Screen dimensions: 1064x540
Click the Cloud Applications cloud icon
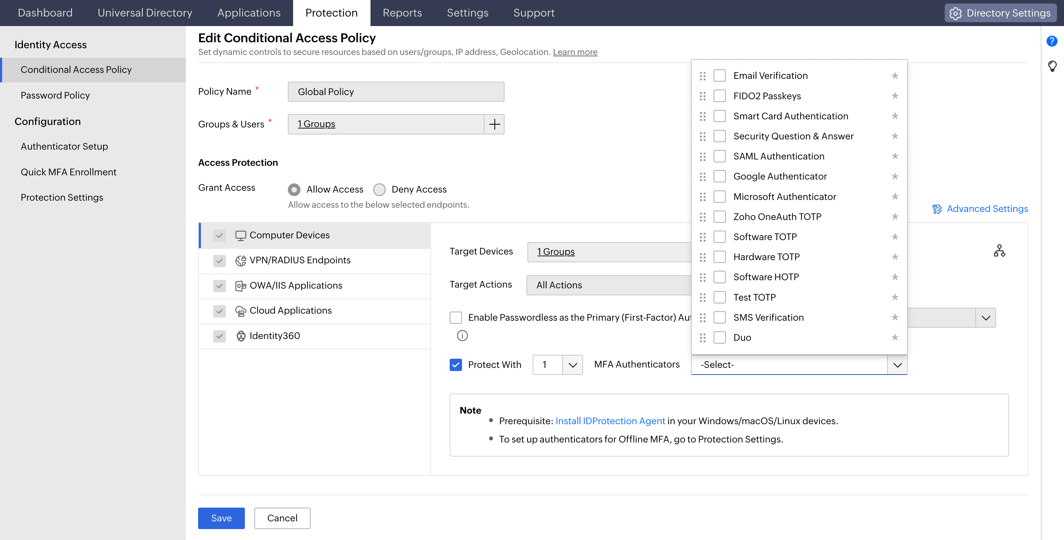(x=240, y=311)
